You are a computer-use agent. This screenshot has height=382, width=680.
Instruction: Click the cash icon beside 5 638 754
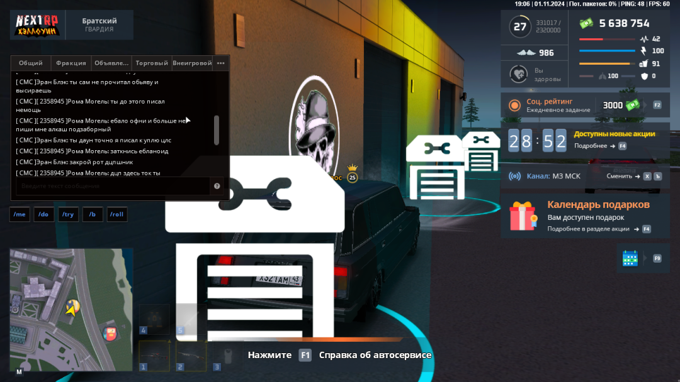[x=586, y=23]
